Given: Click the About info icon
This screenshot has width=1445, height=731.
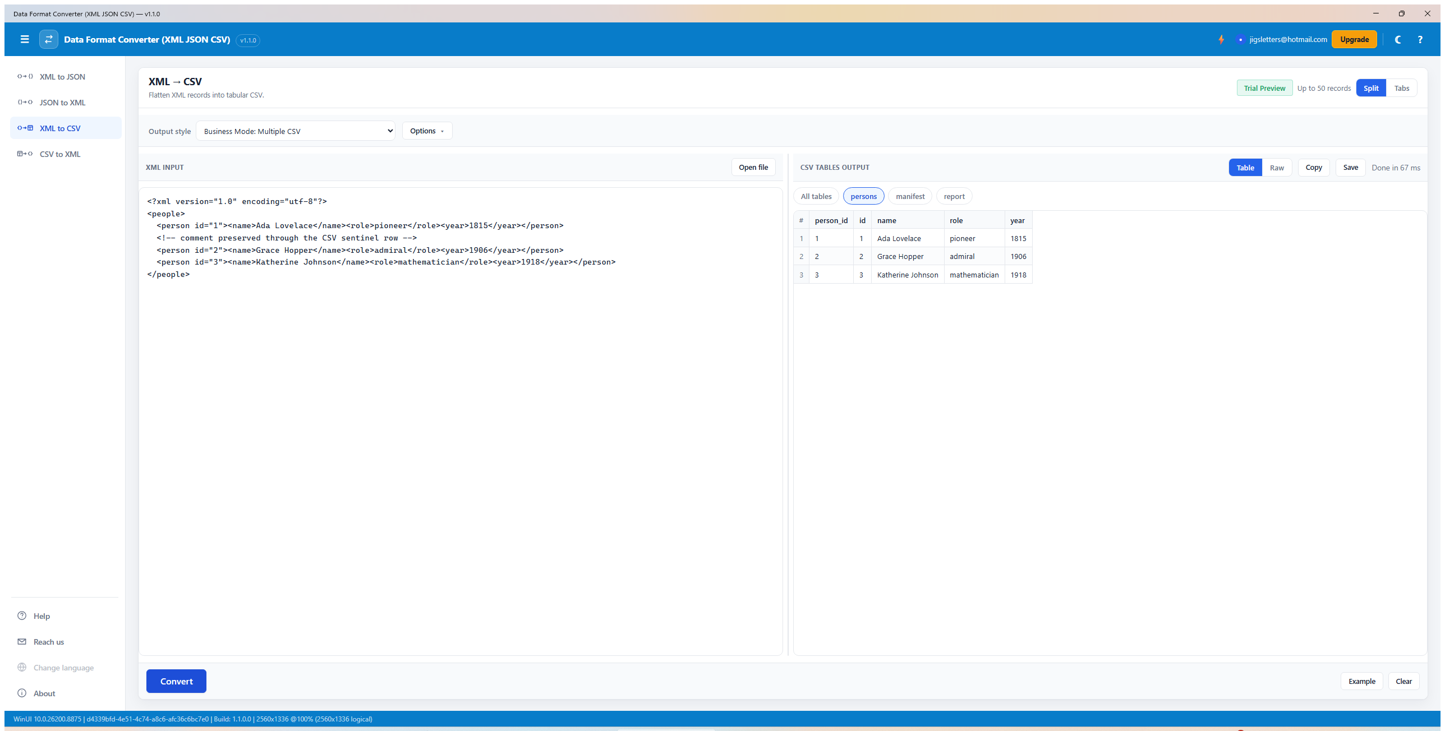Looking at the screenshot, I should pos(22,693).
